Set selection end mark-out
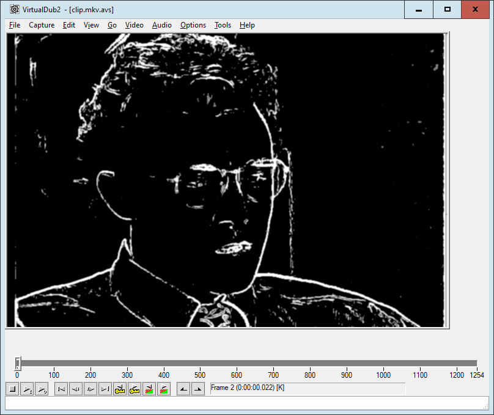Viewport: 494px width, 415px height. (x=198, y=389)
